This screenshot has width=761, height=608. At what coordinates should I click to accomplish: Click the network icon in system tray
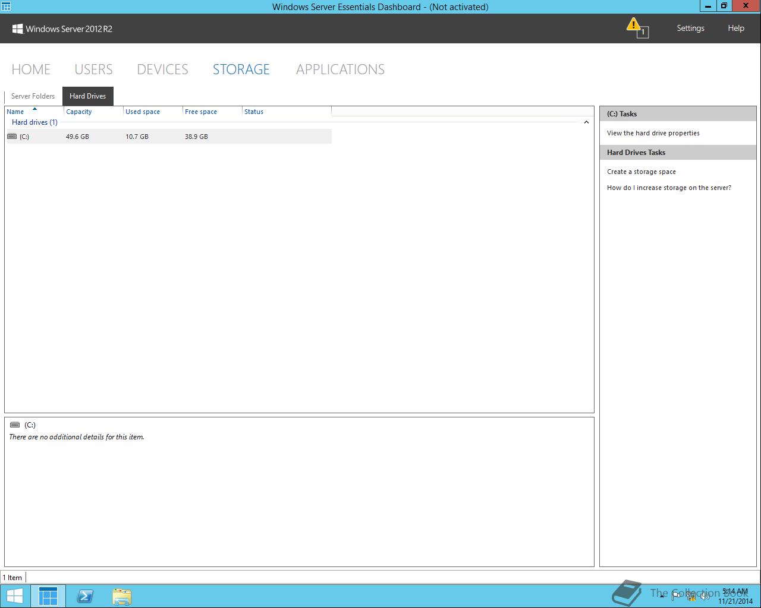coord(691,596)
